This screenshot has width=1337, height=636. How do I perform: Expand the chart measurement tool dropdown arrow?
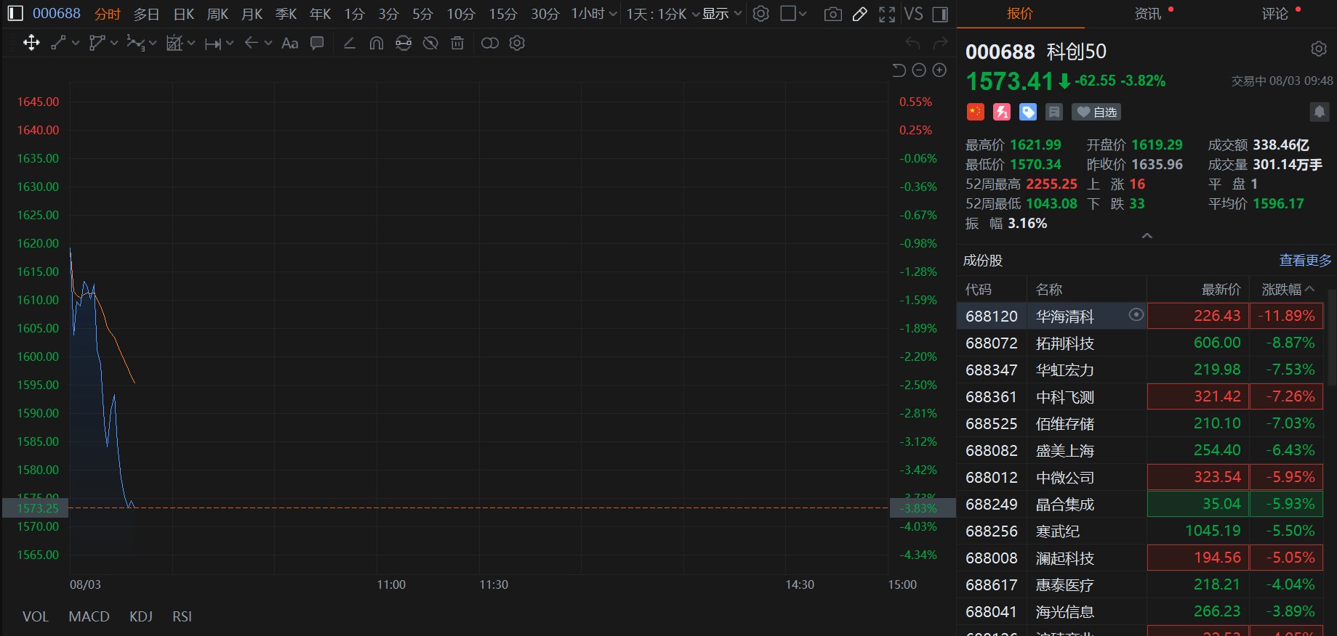(x=191, y=43)
